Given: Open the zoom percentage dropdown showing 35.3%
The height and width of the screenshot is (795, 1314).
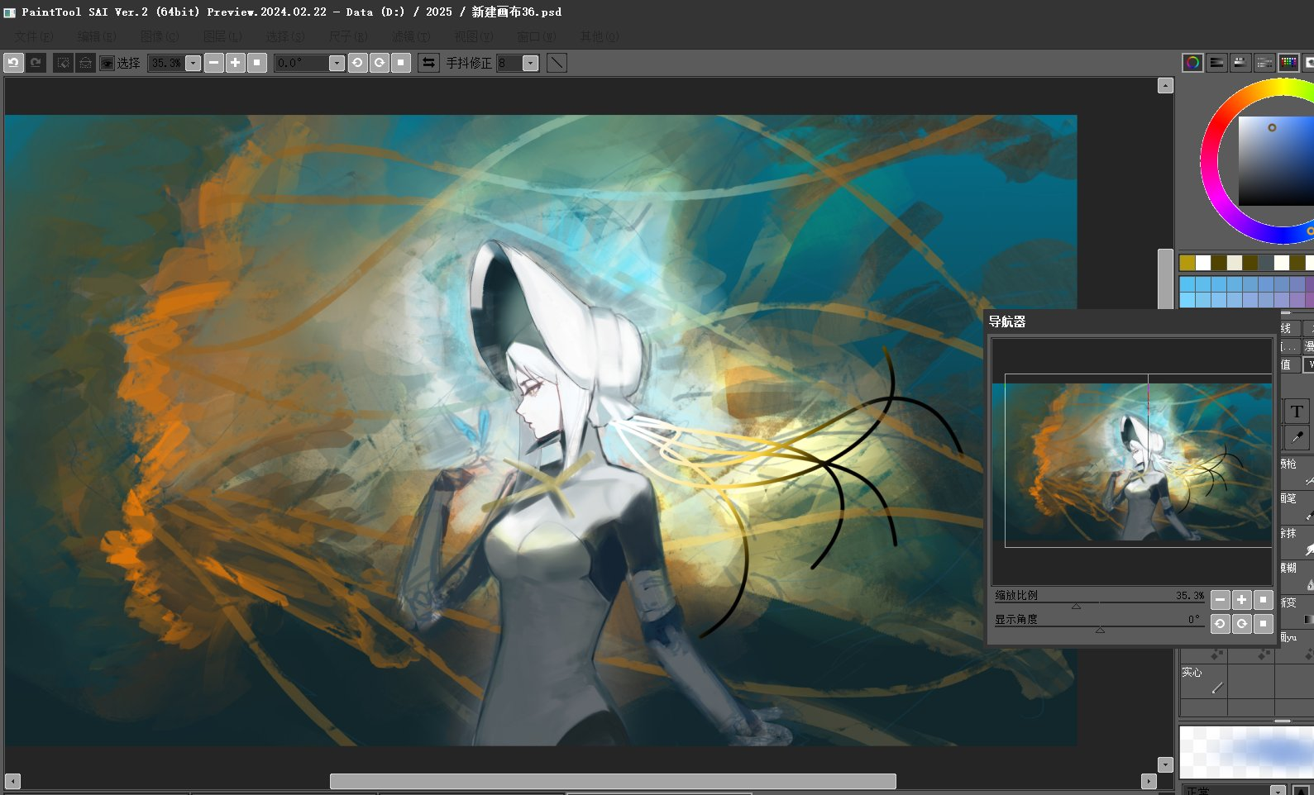Looking at the screenshot, I should (194, 63).
